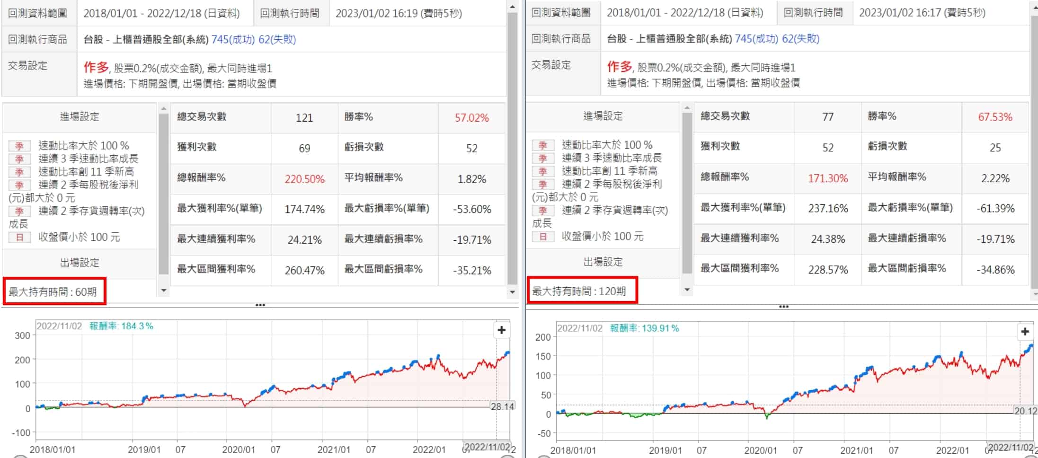Click down arrow of left 進場設定 list scrollbar
The width and height of the screenshot is (1038, 458).
pyautogui.click(x=163, y=290)
